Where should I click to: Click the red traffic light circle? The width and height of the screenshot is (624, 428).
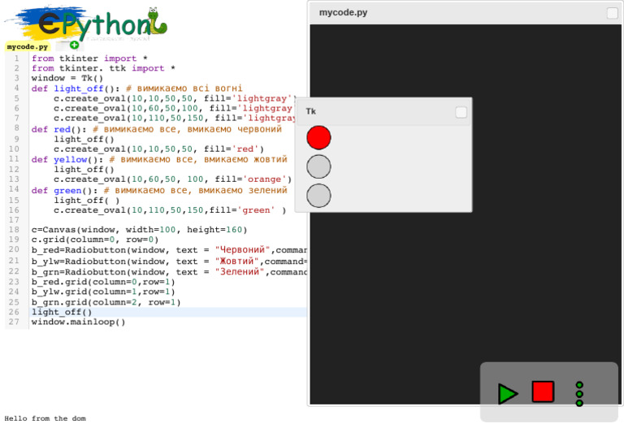pyautogui.click(x=318, y=137)
